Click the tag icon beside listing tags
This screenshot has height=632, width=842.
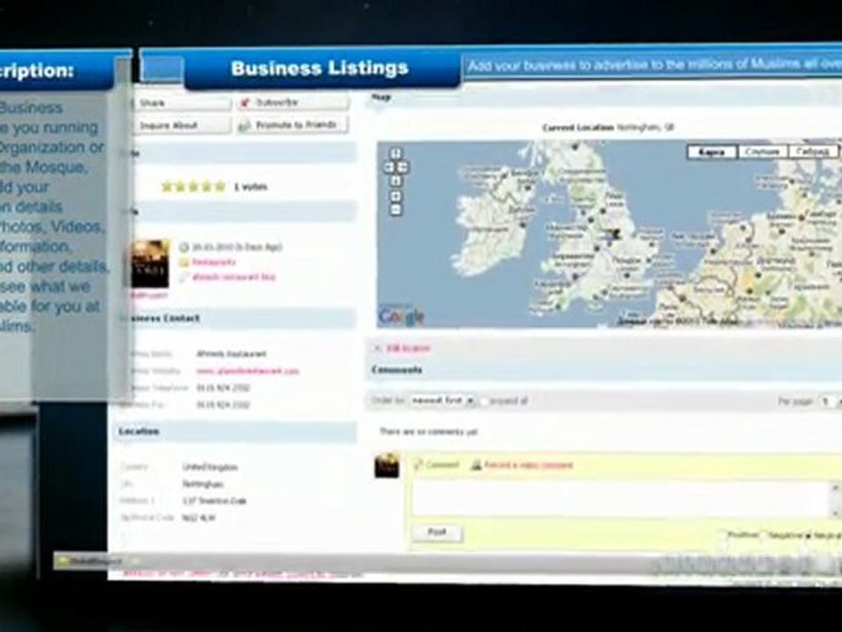point(183,277)
